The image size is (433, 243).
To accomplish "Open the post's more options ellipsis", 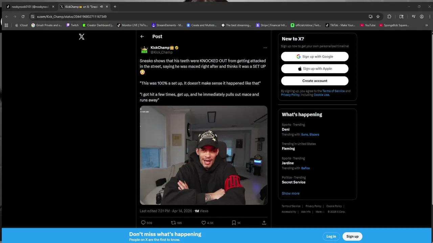I will (265, 48).
